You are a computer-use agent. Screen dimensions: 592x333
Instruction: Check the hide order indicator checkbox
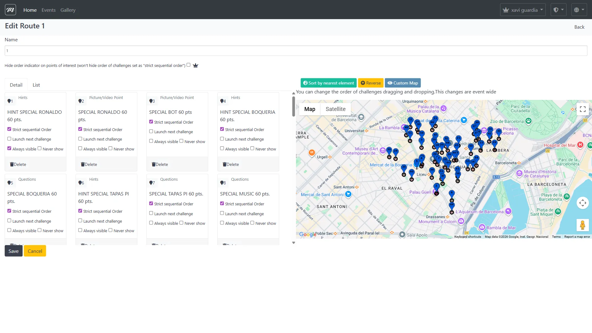coord(188,65)
